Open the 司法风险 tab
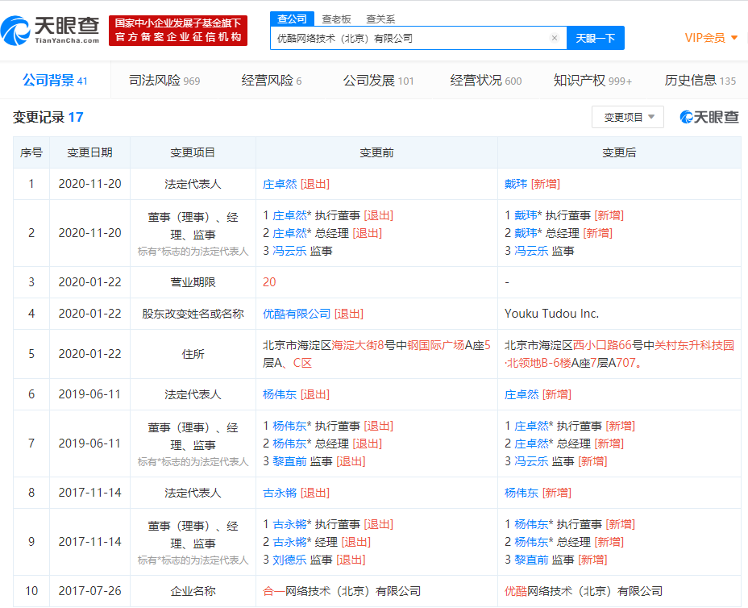 [164, 81]
